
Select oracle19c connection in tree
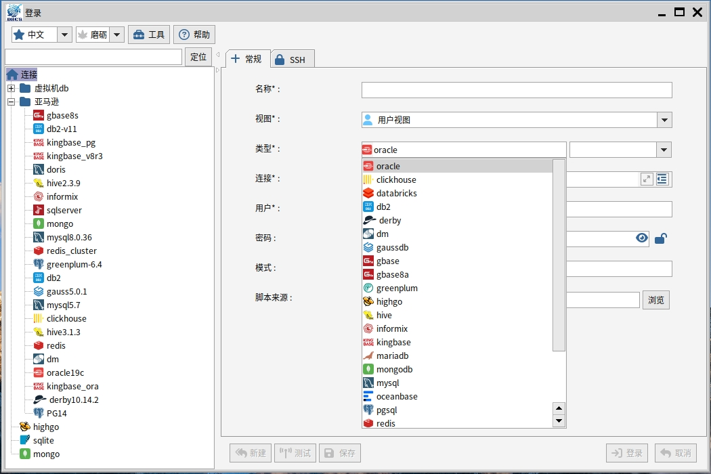point(58,373)
